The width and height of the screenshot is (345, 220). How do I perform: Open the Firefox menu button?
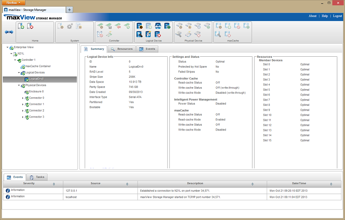pos(13,3)
